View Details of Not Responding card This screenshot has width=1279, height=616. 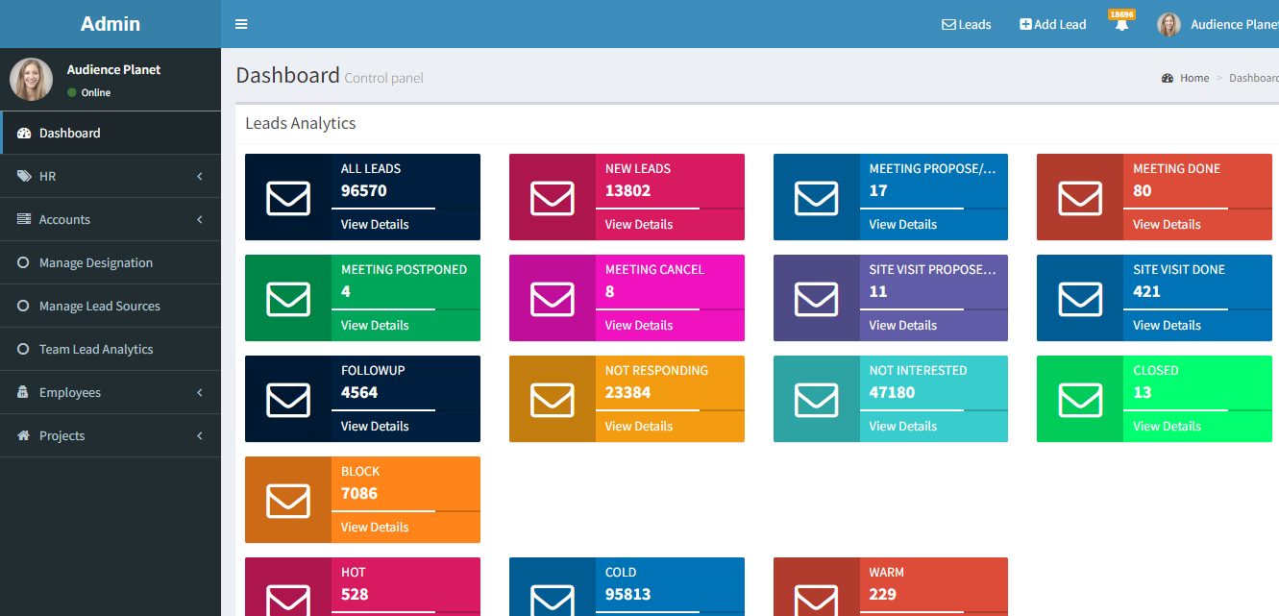tap(639, 426)
